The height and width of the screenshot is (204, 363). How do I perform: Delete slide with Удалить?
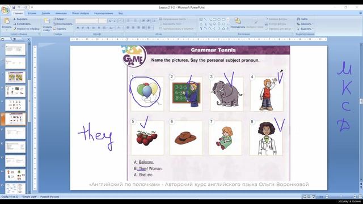tap(60, 29)
